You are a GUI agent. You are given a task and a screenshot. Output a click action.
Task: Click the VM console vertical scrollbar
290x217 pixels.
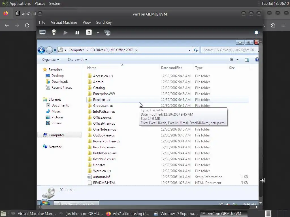261,120
